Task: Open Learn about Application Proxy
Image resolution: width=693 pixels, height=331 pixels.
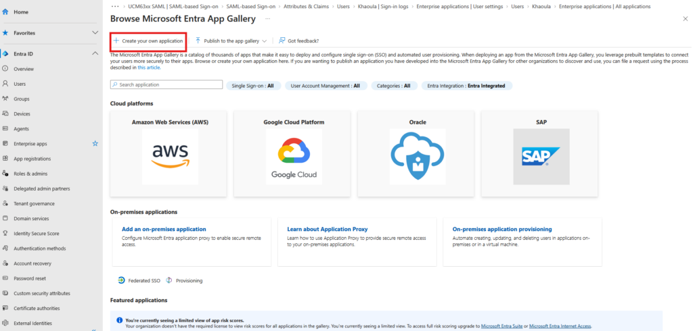Action: point(328,230)
